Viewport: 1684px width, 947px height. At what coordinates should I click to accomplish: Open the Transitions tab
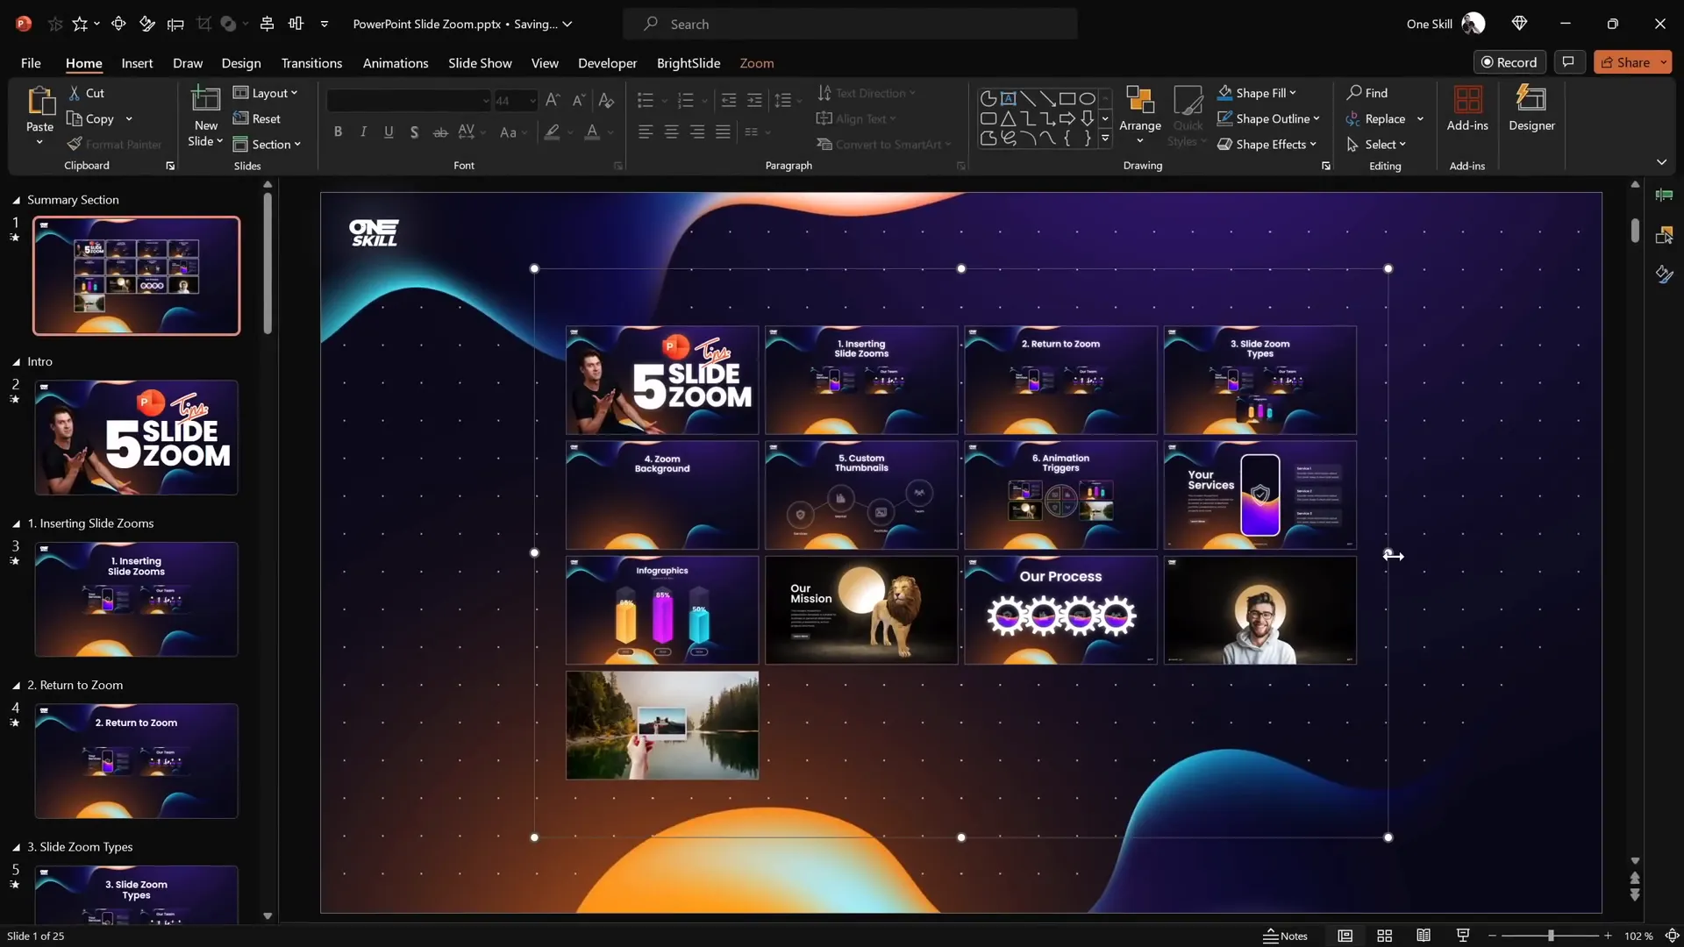(311, 63)
